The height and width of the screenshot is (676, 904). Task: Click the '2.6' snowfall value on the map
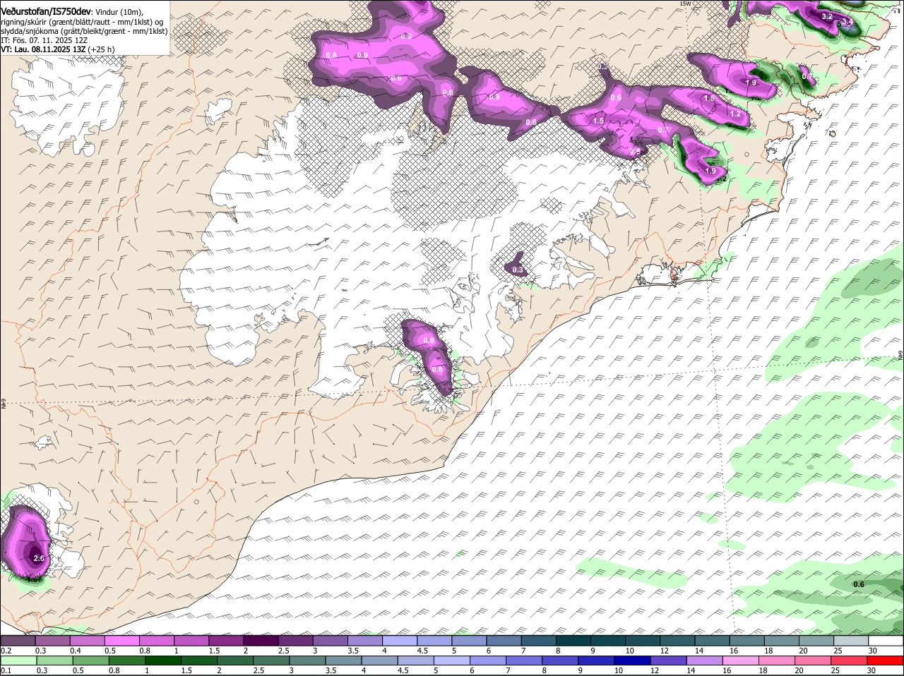pyautogui.click(x=39, y=558)
